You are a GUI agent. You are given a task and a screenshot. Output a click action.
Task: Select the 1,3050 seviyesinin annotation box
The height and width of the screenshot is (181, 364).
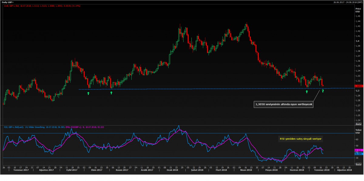coord(283,104)
